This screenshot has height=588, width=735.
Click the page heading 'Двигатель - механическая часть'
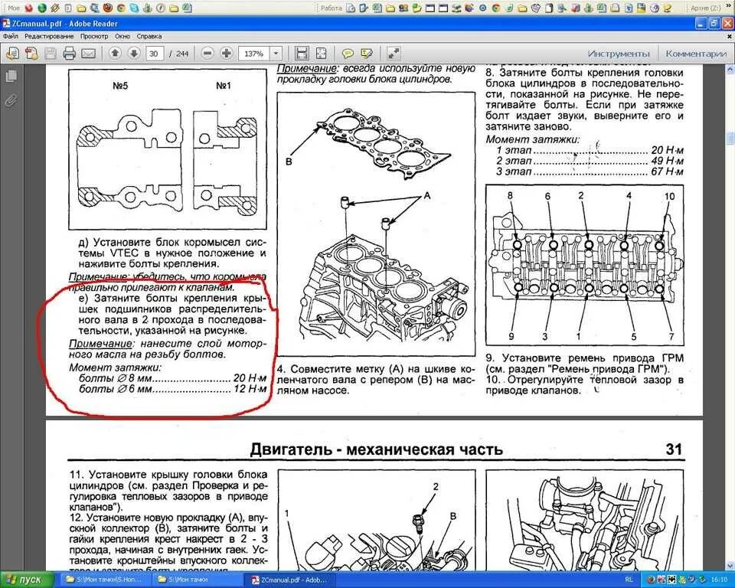377,449
